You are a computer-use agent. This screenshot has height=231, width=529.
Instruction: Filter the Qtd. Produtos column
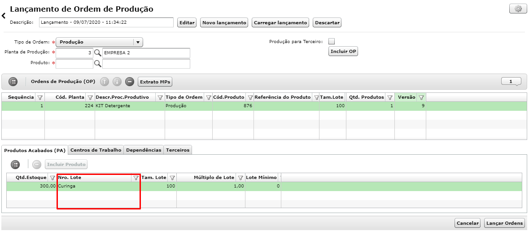point(389,97)
